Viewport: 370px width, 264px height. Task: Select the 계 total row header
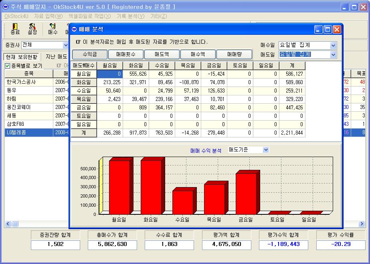(84, 133)
